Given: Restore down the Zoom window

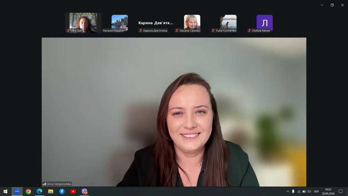Looking at the screenshot, I should (332, 5).
